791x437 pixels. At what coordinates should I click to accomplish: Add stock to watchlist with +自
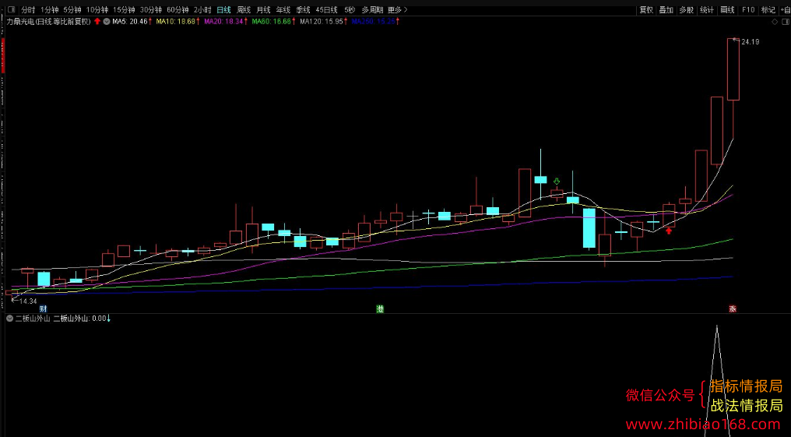pyautogui.click(x=785, y=9)
